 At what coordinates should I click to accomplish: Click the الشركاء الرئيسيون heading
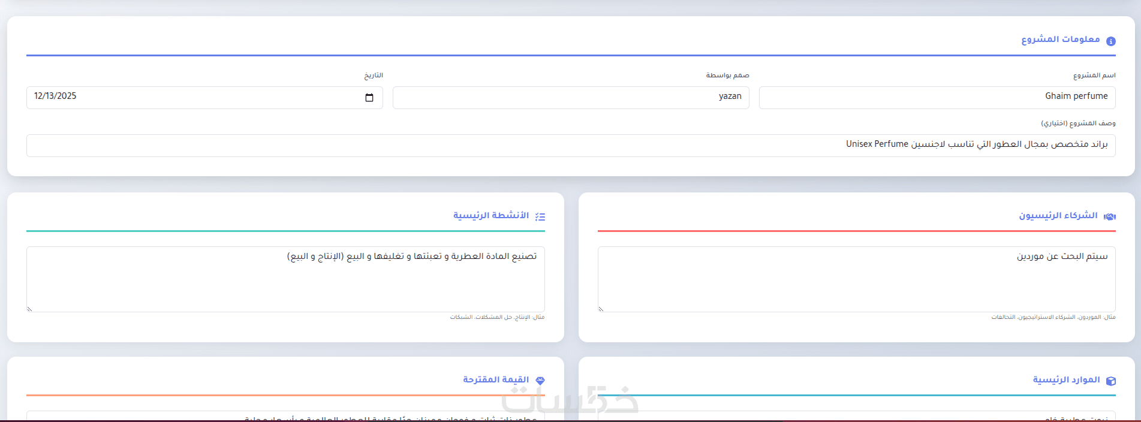(1058, 216)
